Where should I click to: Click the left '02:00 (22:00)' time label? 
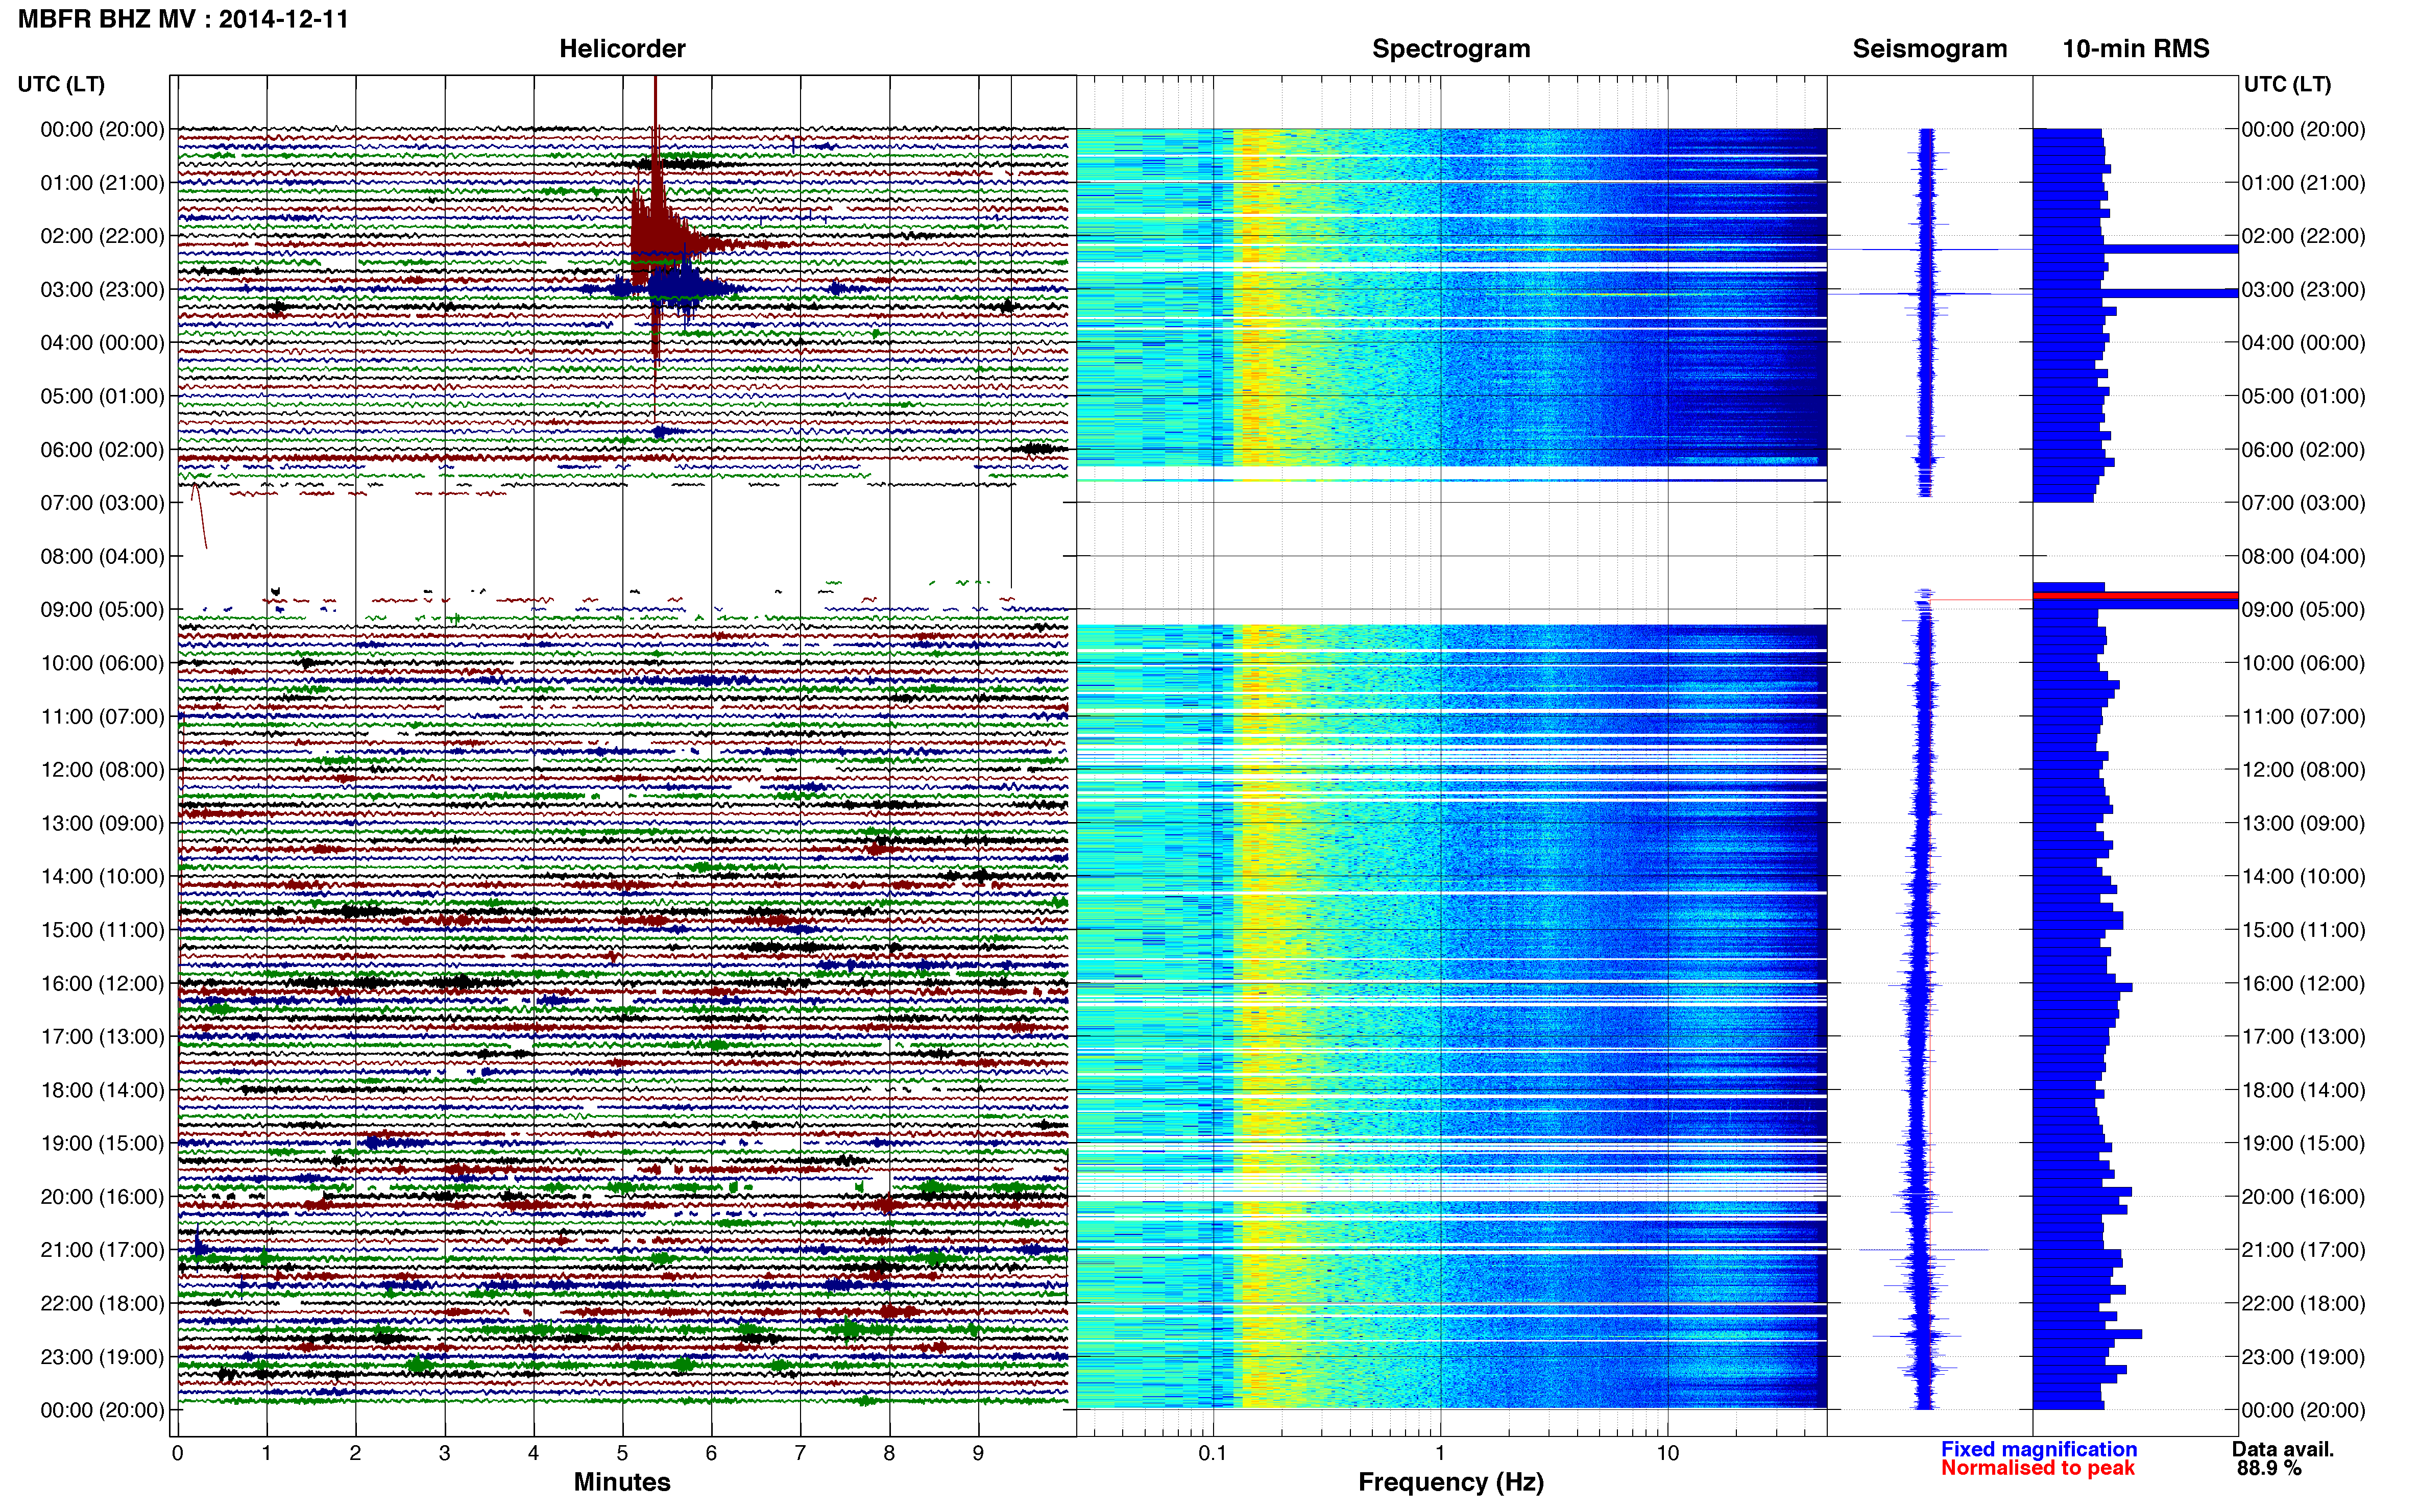[x=102, y=236]
